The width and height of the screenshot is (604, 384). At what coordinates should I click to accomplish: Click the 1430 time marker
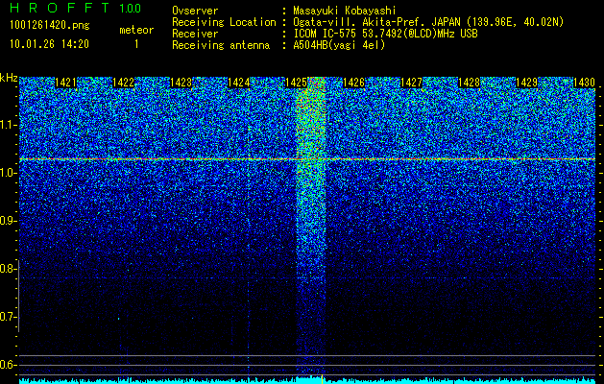coord(584,83)
